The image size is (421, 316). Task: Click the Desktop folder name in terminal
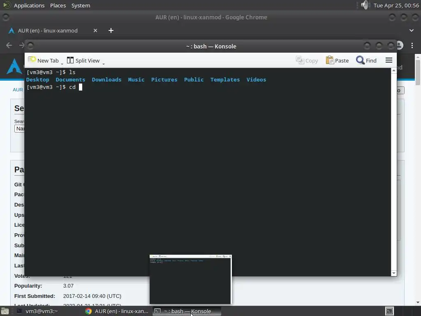[x=37, y=79]
